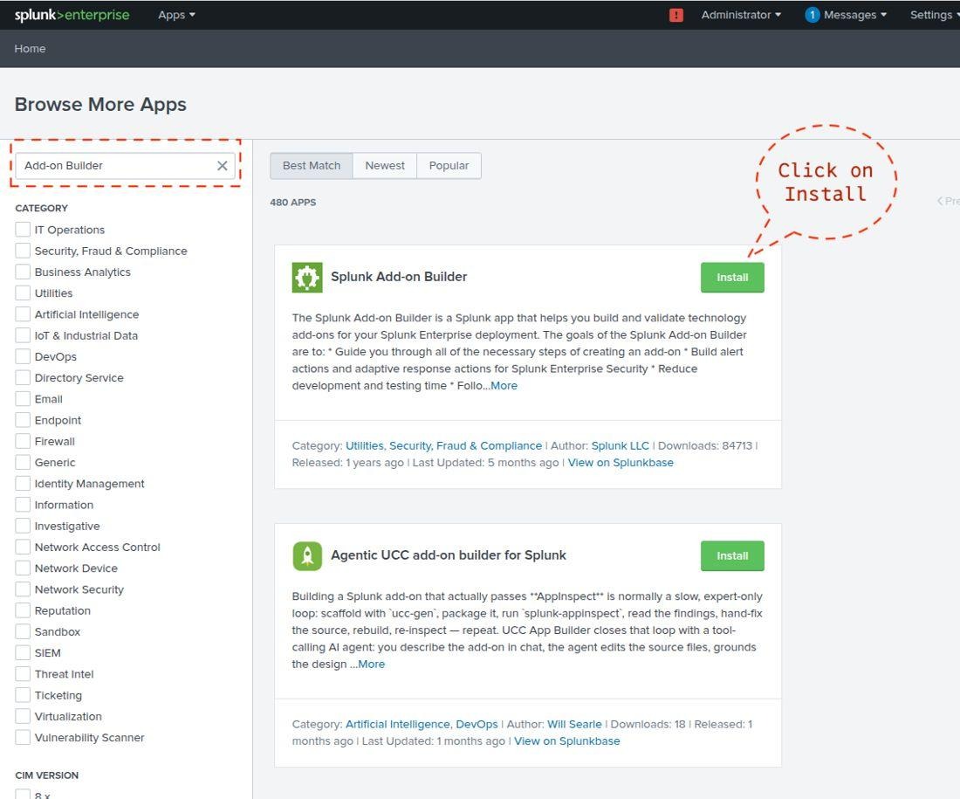Screen dimensions: 960x799
Task: Install the Agentic UCC add-on builder
Action: point(732,555)
